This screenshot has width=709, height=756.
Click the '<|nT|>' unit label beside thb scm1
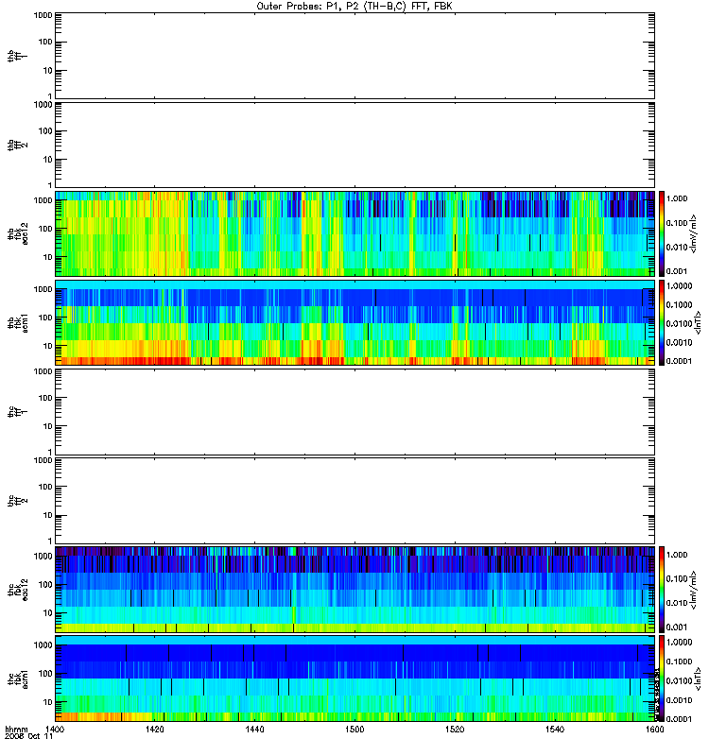click(698, 322)
